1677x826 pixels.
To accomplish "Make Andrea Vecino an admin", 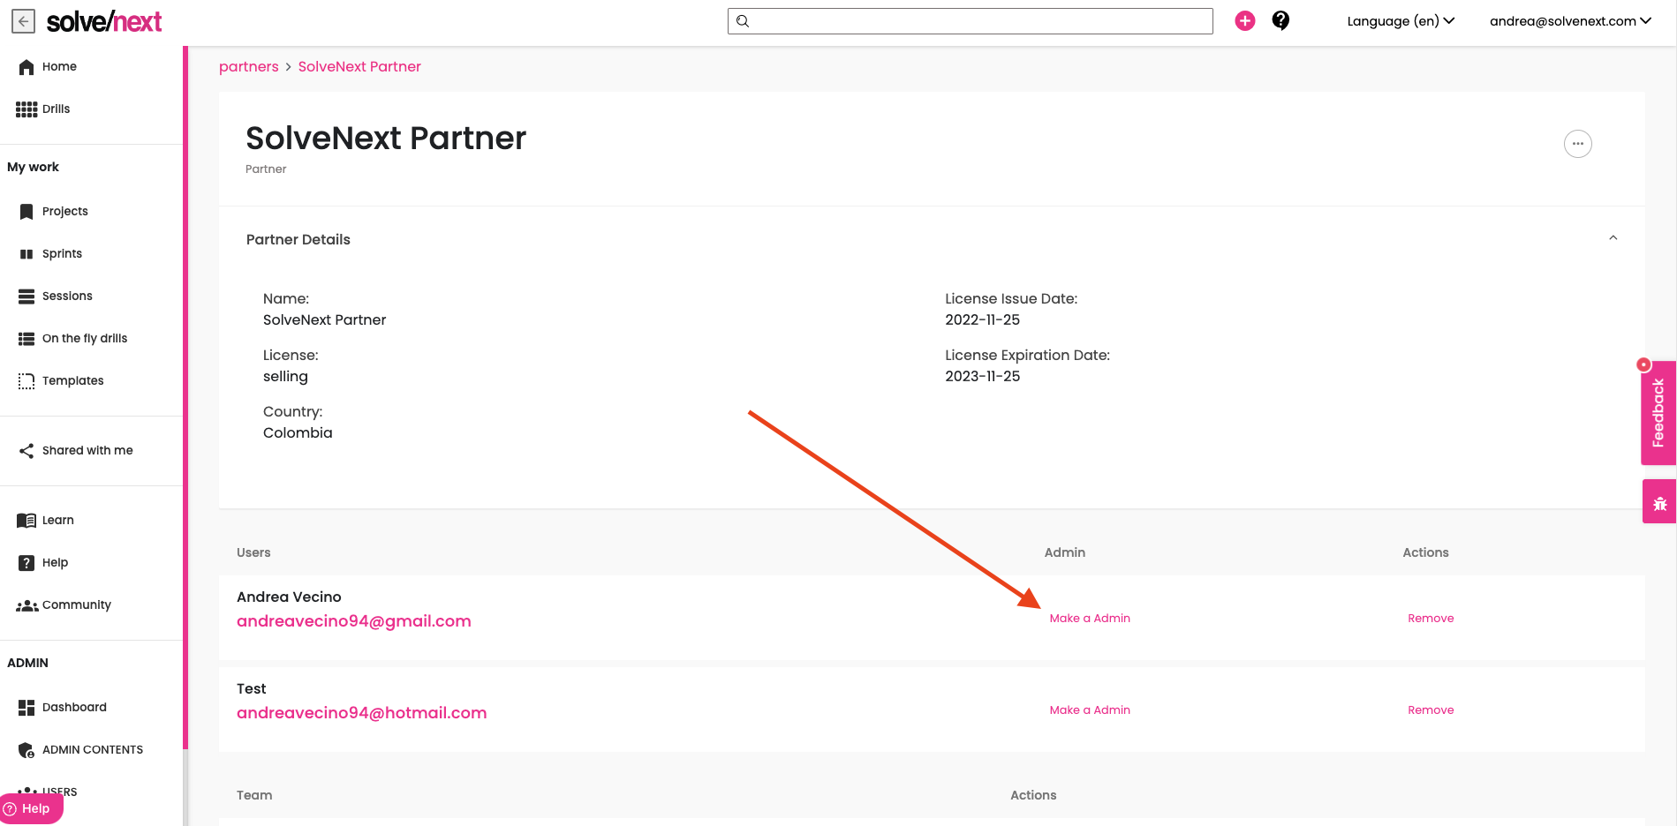I will (x=1090, y=619).
